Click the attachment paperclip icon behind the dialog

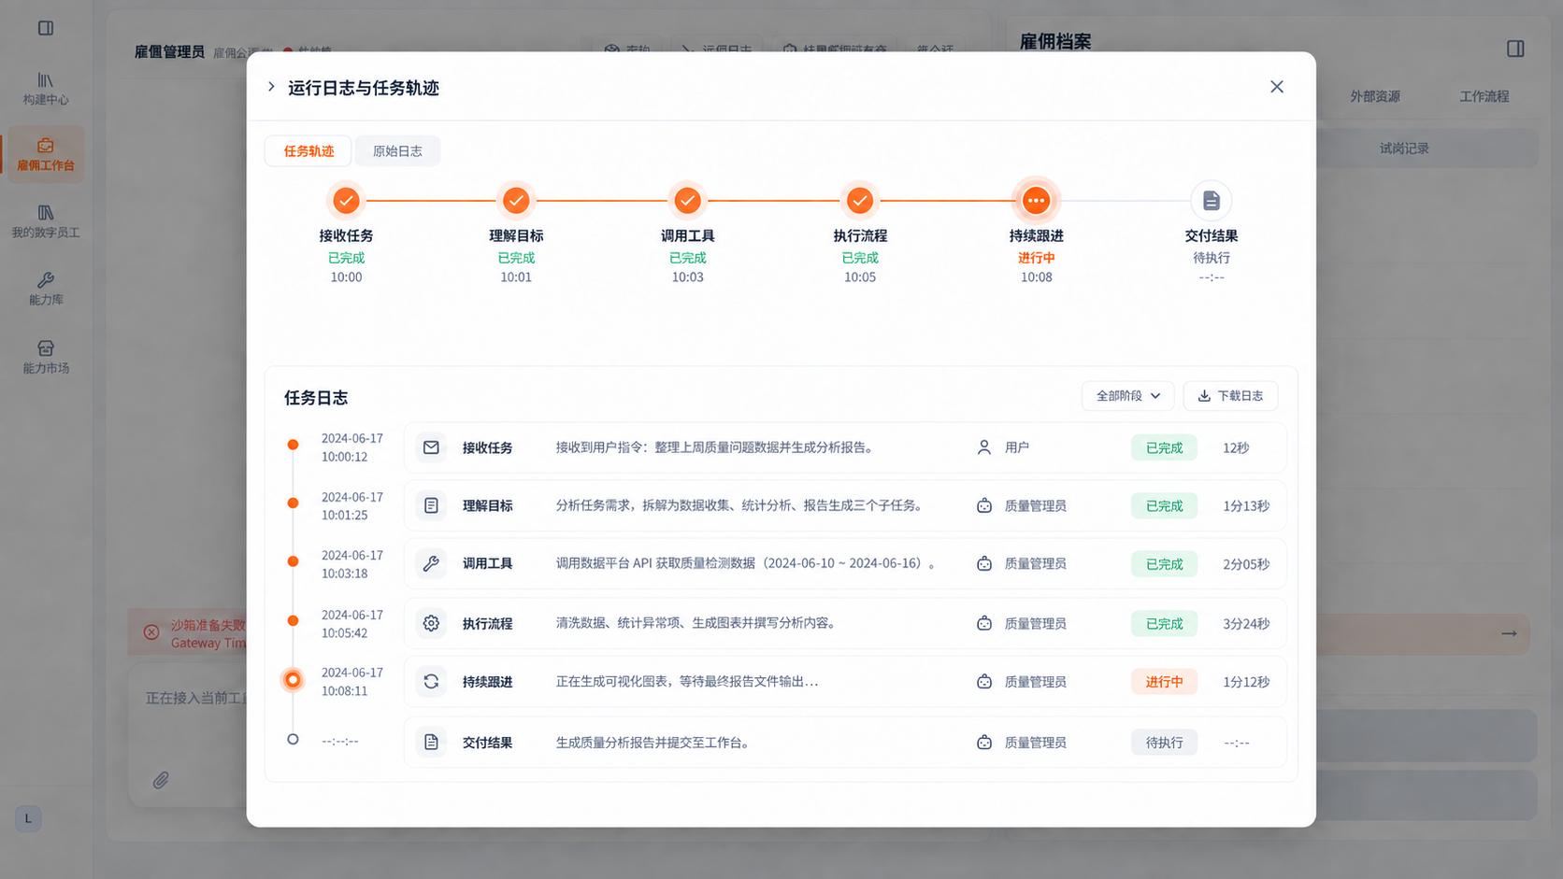tap(161, 779)
